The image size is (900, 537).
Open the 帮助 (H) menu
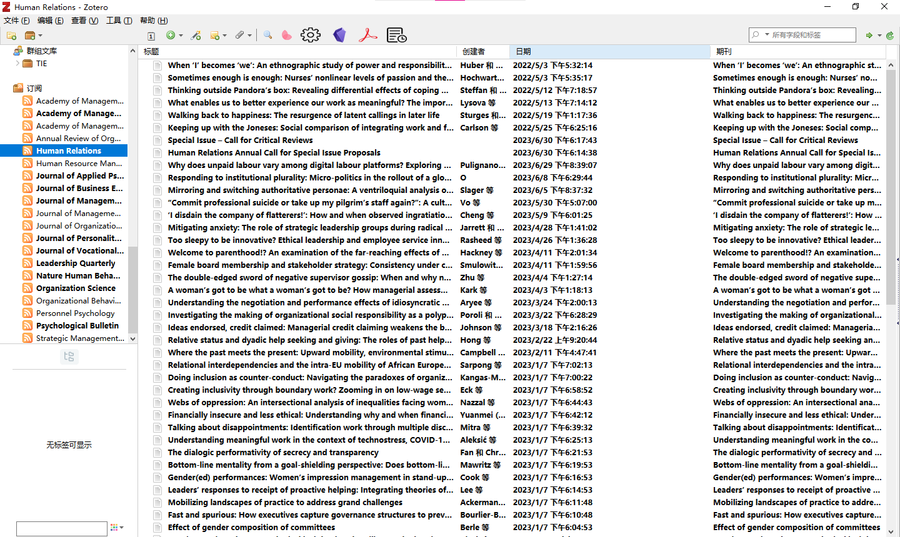point(154,21)
